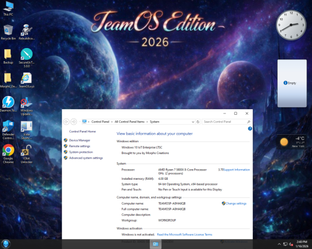Open Device Manager link

coord(80,140)
